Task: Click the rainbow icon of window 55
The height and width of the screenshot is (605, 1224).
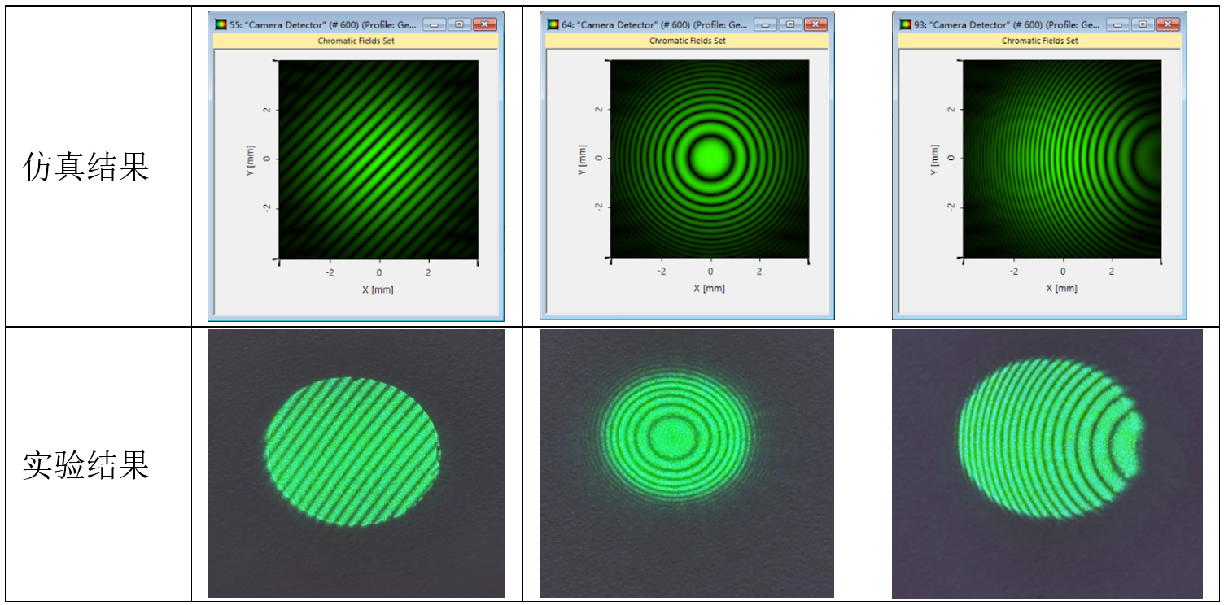Action: click(x=221, y=24)
